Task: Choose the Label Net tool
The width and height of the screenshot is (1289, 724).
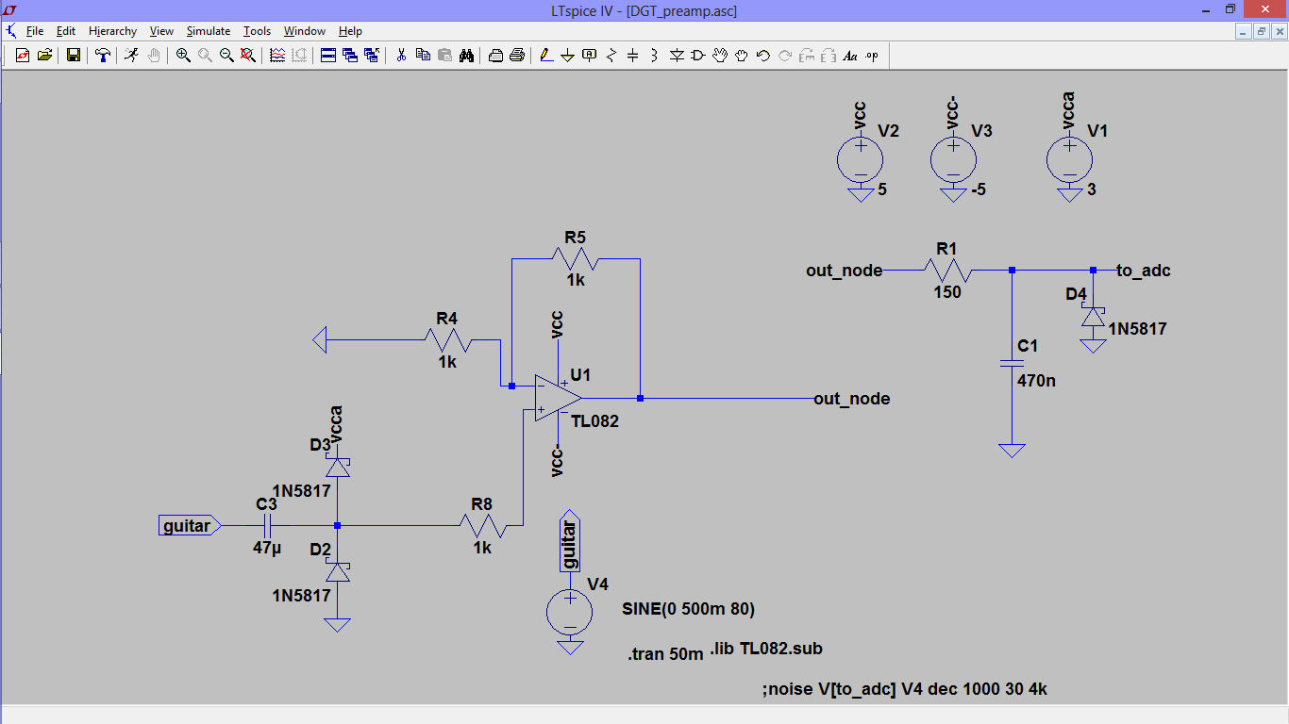Action: click(x=590, y=56)
